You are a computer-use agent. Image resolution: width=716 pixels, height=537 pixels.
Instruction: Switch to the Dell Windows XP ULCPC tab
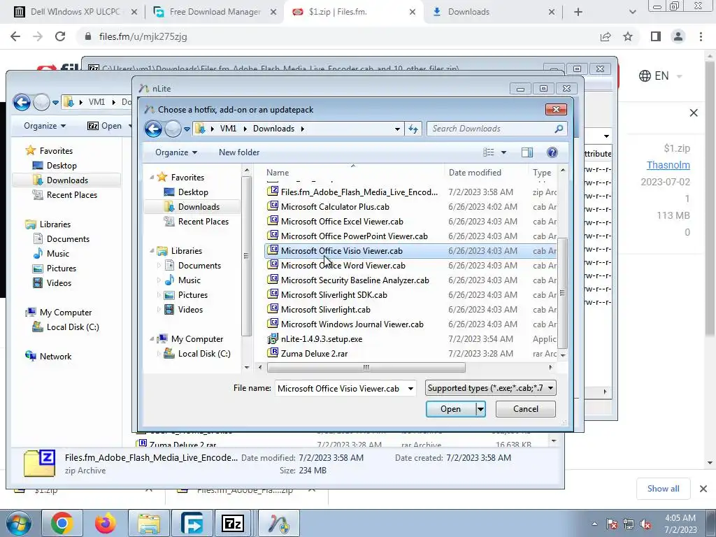coord(76,12)
